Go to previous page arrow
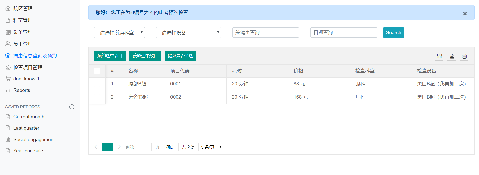479x175 pixels. pyautogui.click(x=96, y=147)
